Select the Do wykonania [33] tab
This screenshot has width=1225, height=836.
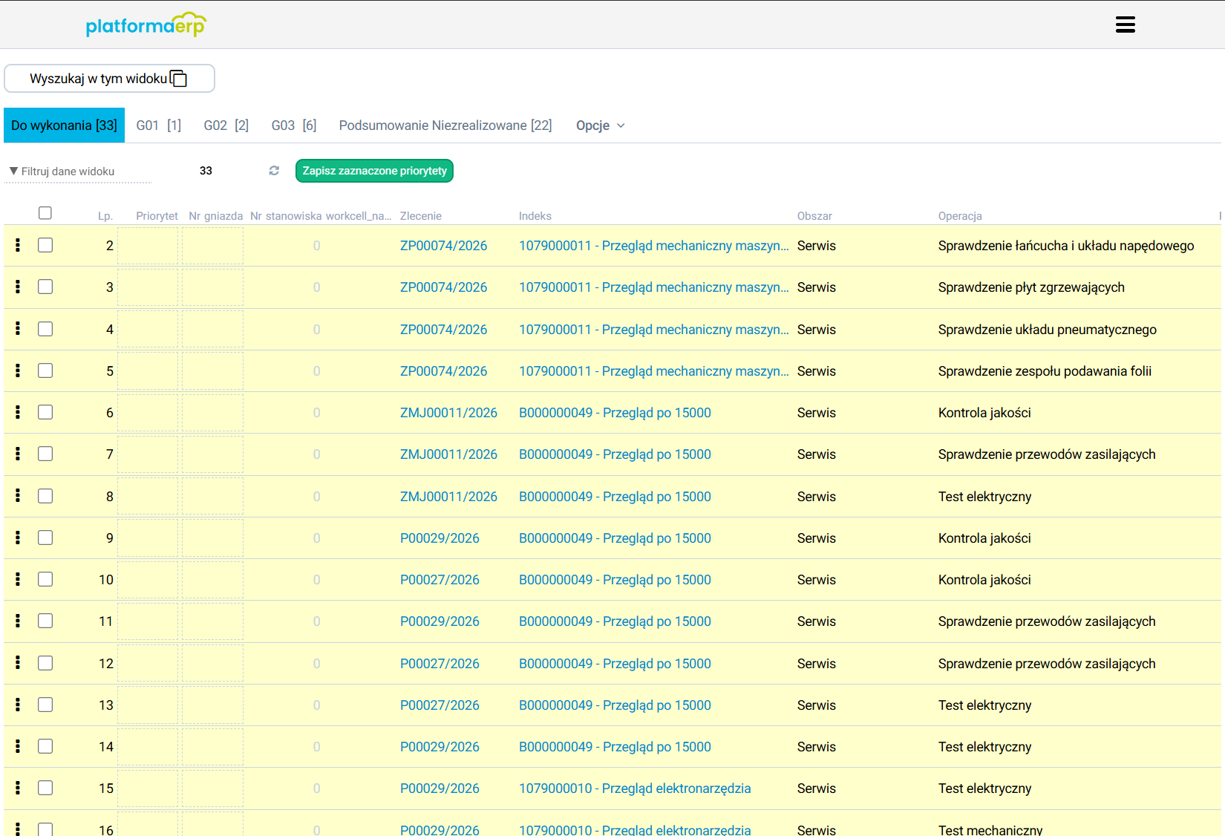(x=65, y=125)
